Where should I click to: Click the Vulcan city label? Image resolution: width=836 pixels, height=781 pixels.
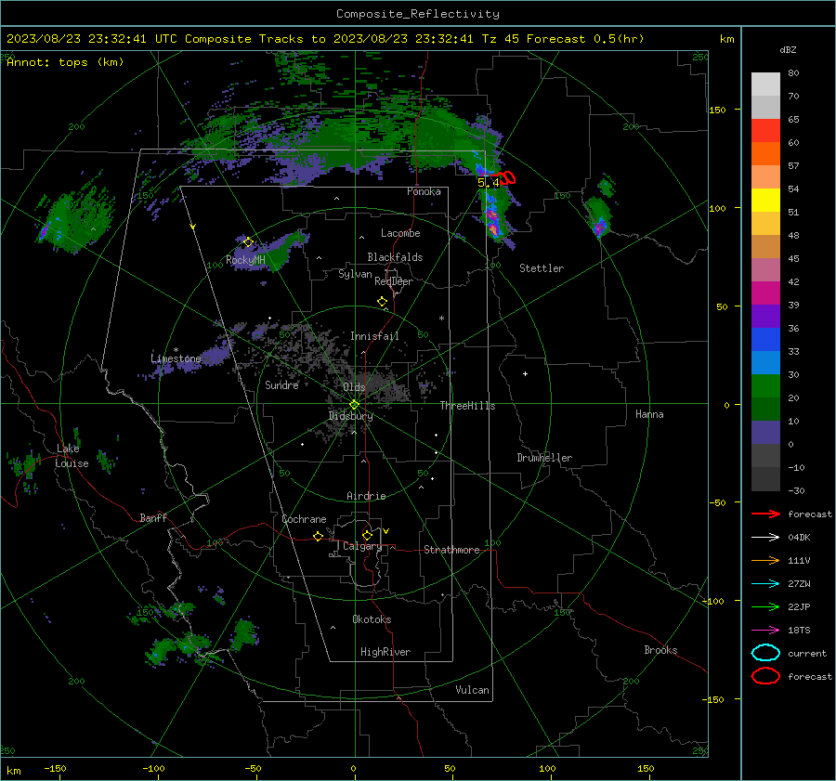click(x=472, y=690)
